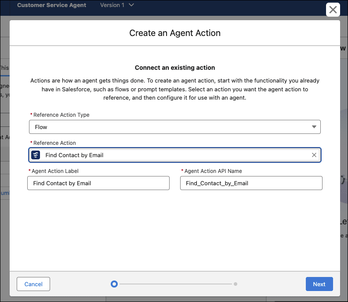
Task: Click the Create an Agent Action heading
Action: [x=175, y=33]
